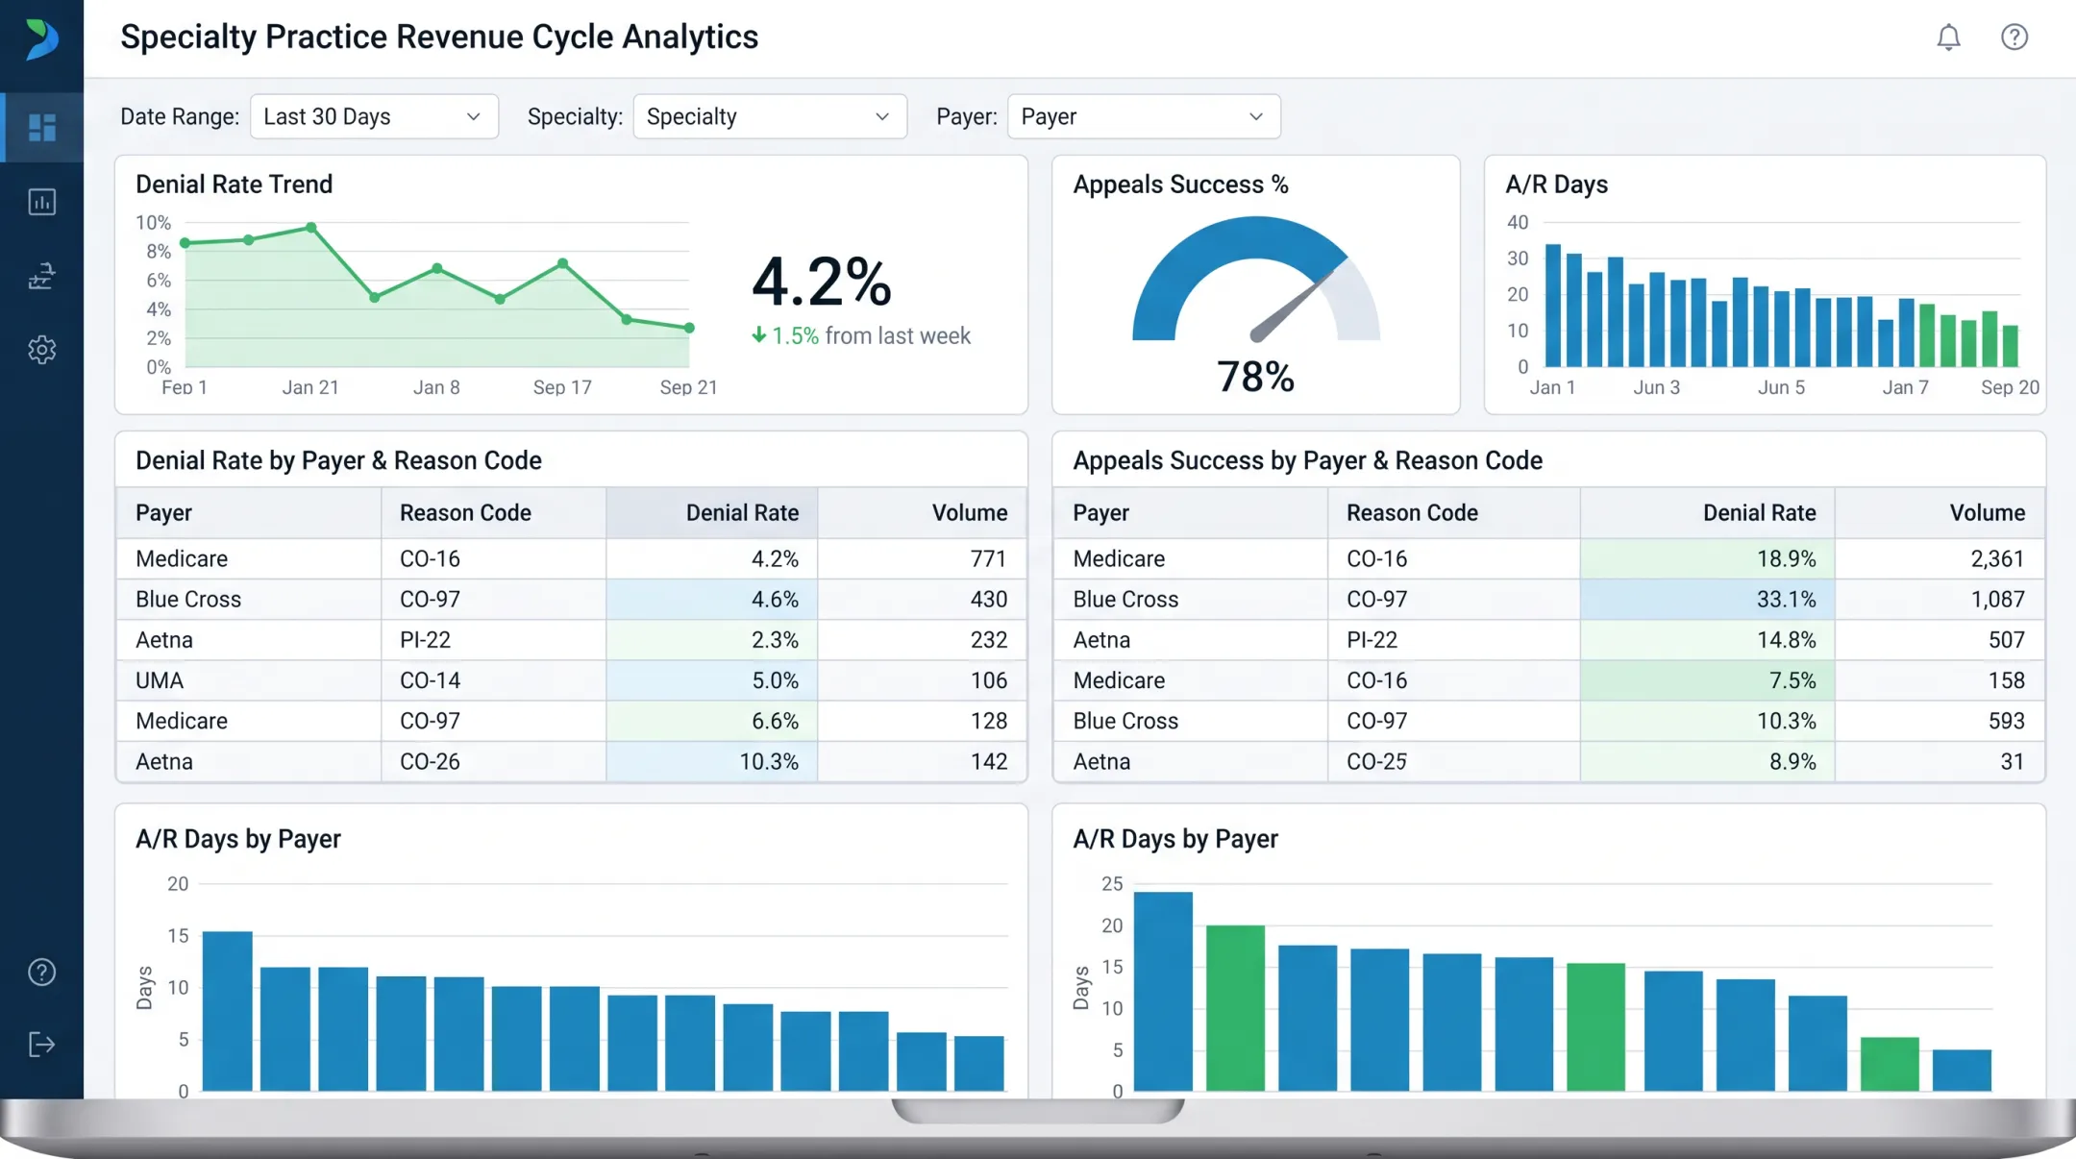Image resolution: width=2076 pixels, height=1159 pixels.
Task: Click the Appeals Success gauge needle
Action: click(x=1292, y=306)
